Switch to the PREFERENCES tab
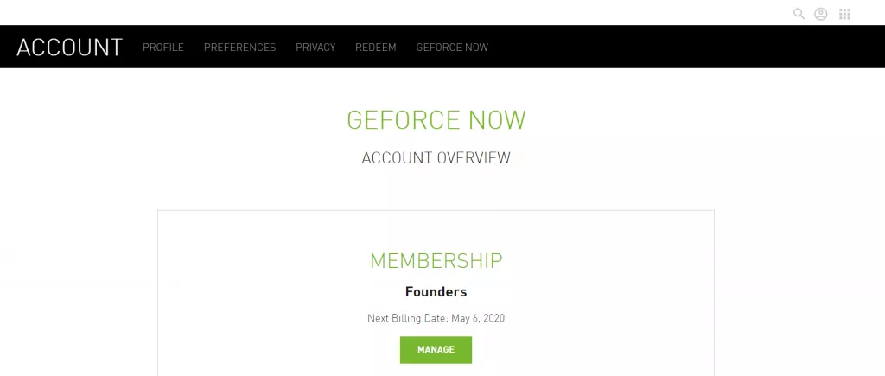 239,48
